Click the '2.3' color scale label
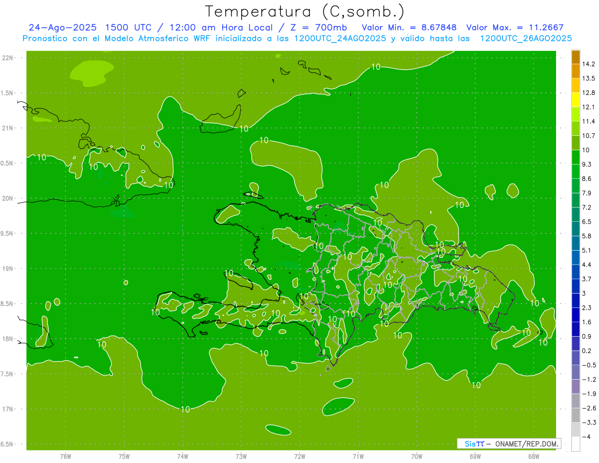The image size is (599, 463). (587, 307)
